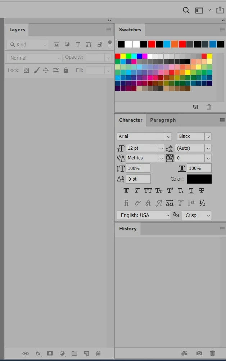Click the Metrics kerning field

tap(142, 158)
